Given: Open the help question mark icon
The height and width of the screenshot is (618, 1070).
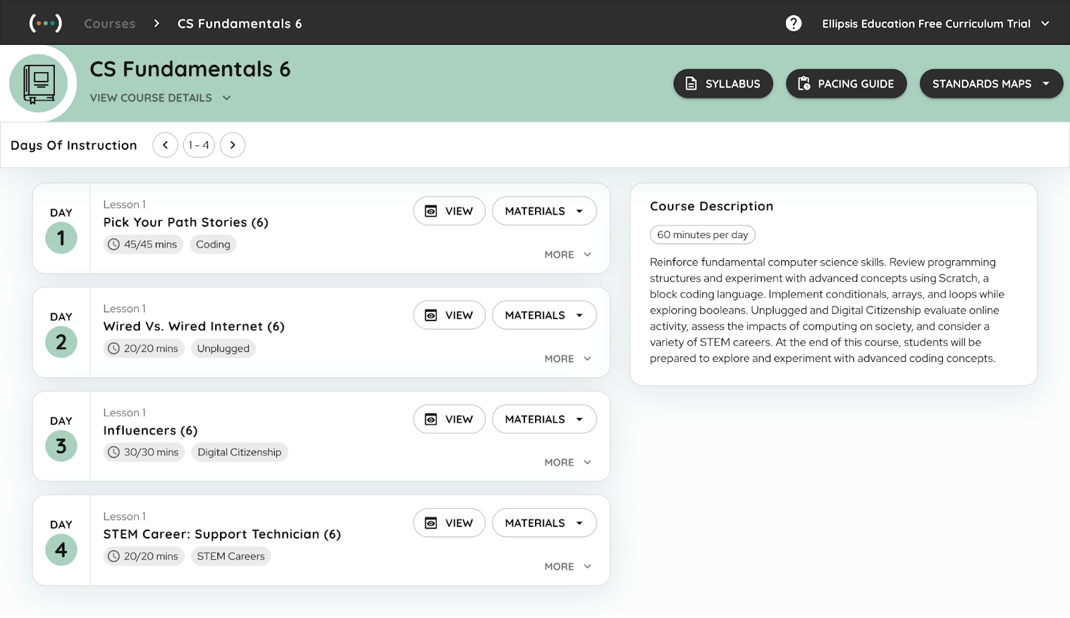Looking at the screenshot, I should coord(793,23).
